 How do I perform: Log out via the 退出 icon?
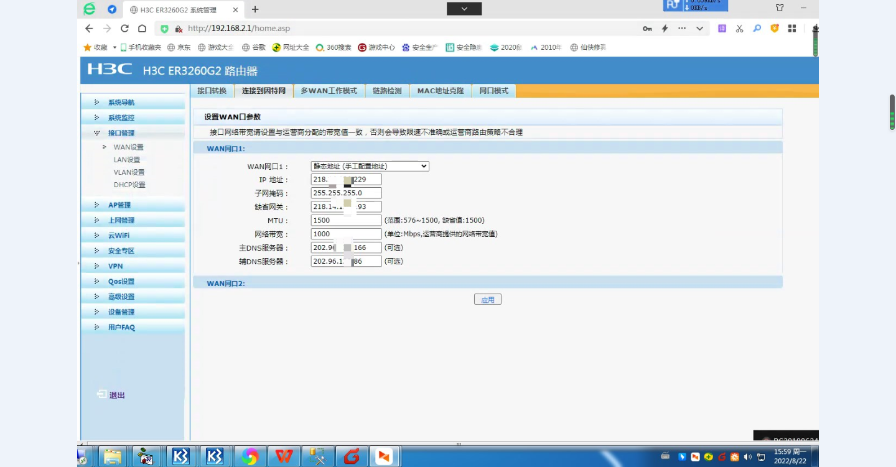(103, 395)
